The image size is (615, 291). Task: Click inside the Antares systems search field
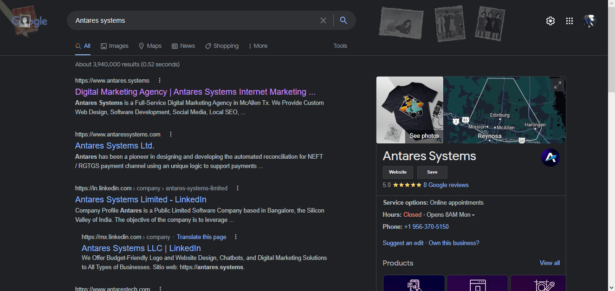click(x=195, y=20)
